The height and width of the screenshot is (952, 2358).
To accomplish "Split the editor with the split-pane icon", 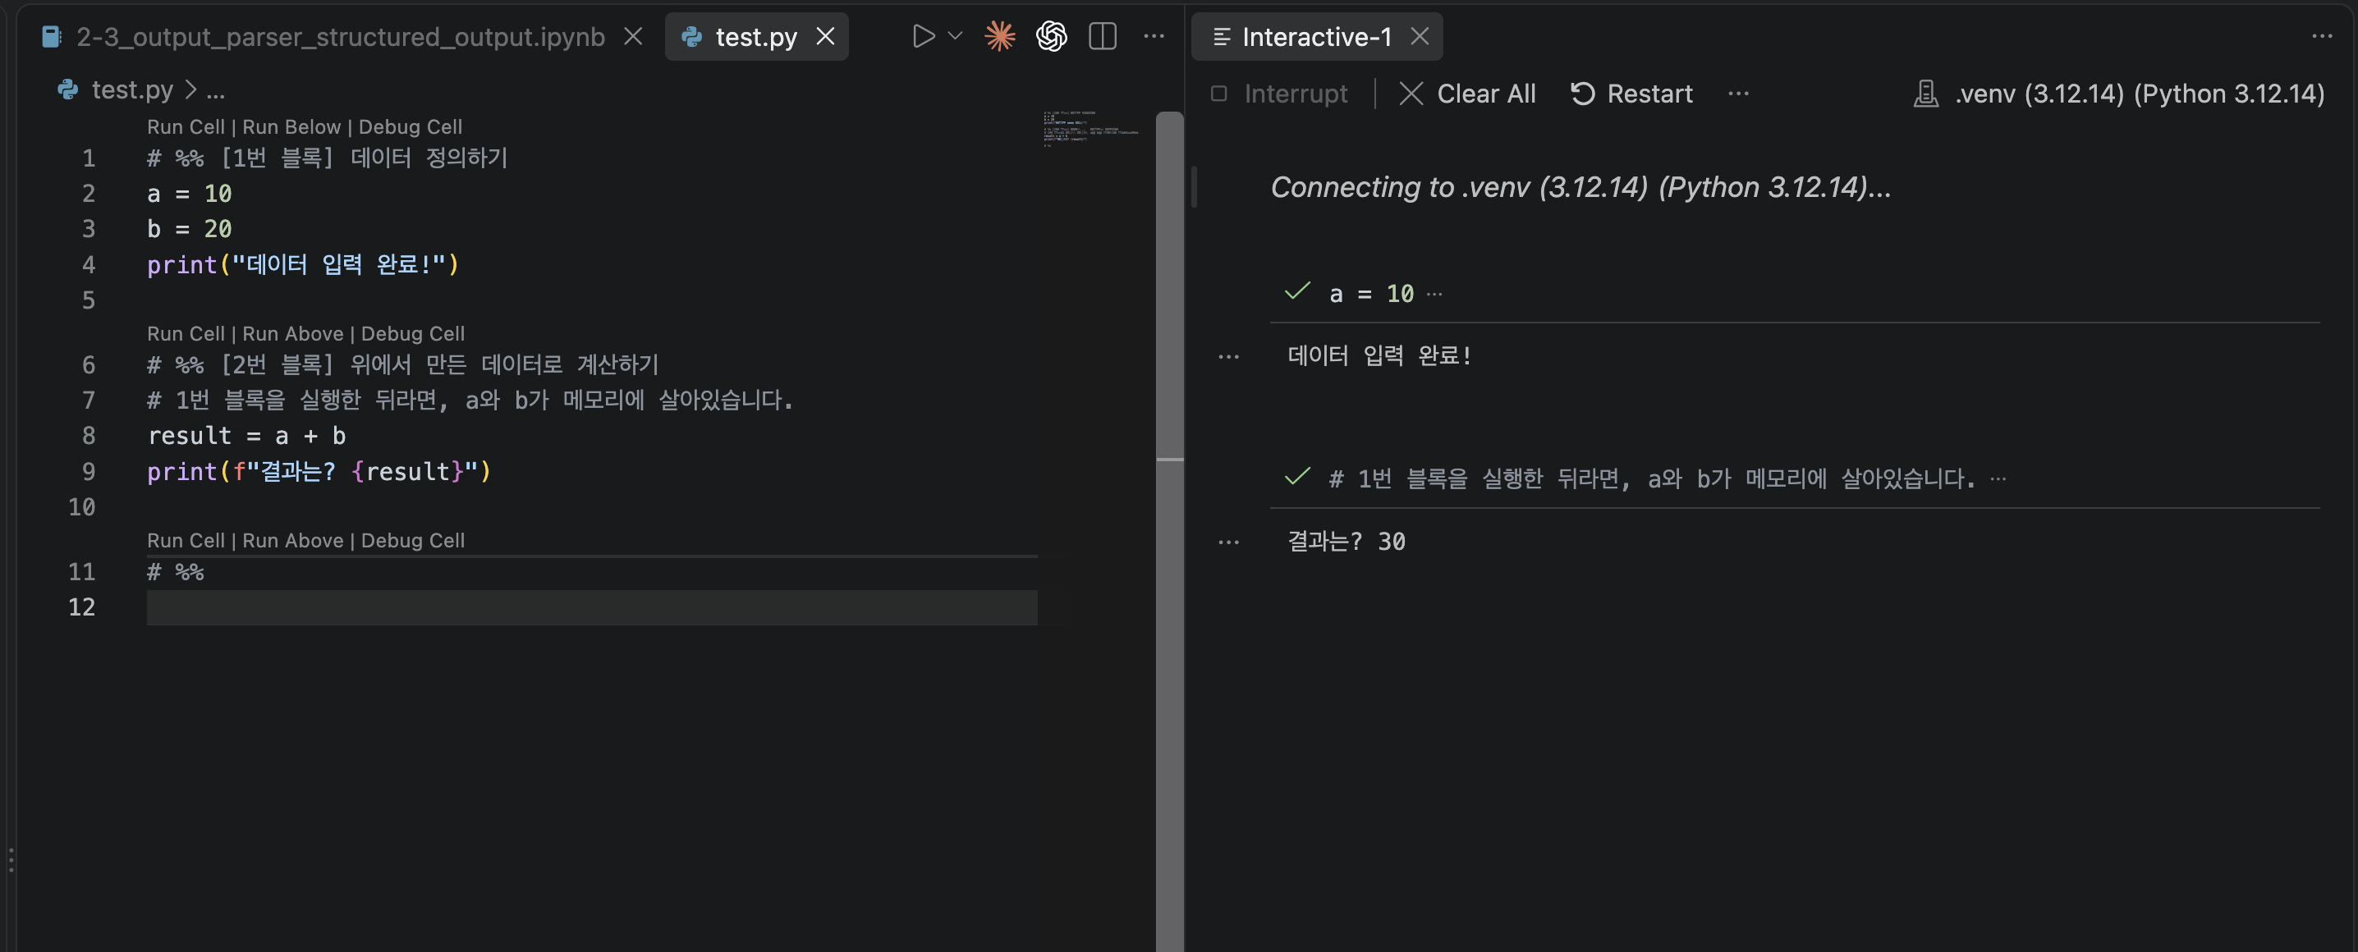I will click(x=1102, y=37).
